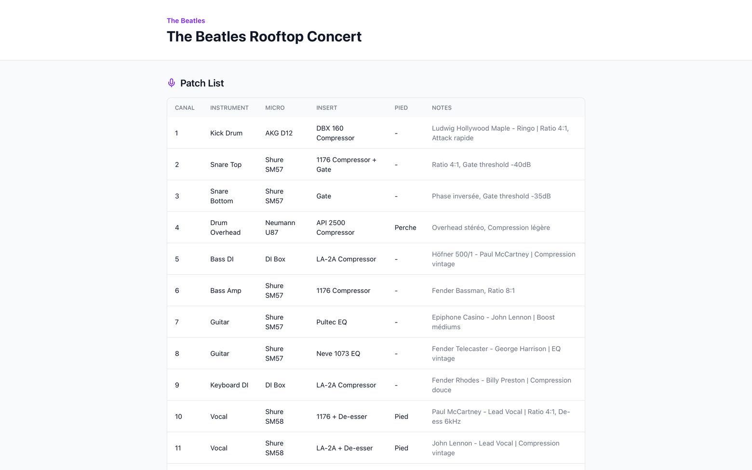The height and width of the screenshot is (470, 752).
Task: Select the Bass DI row
Action: point(376,259)
